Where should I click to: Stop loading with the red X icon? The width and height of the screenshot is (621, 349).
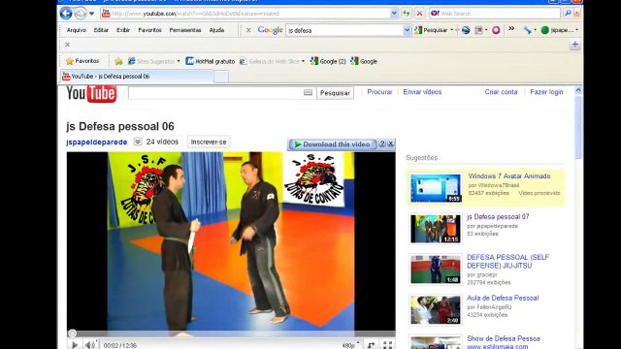[x=419, y=14]
